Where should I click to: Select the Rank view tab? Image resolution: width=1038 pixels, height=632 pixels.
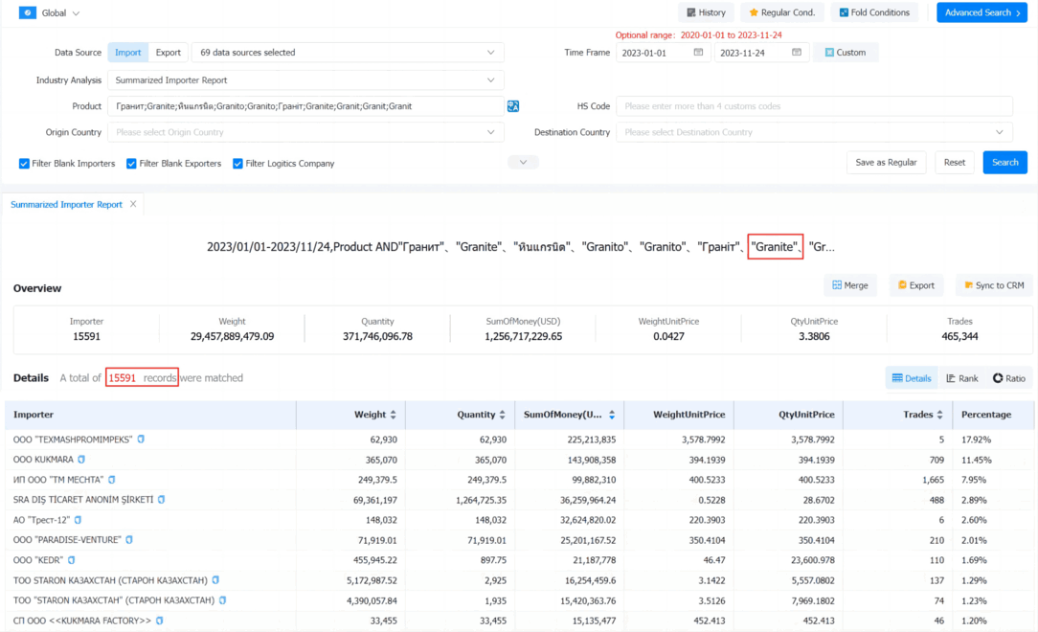click(x=961, y=378)
